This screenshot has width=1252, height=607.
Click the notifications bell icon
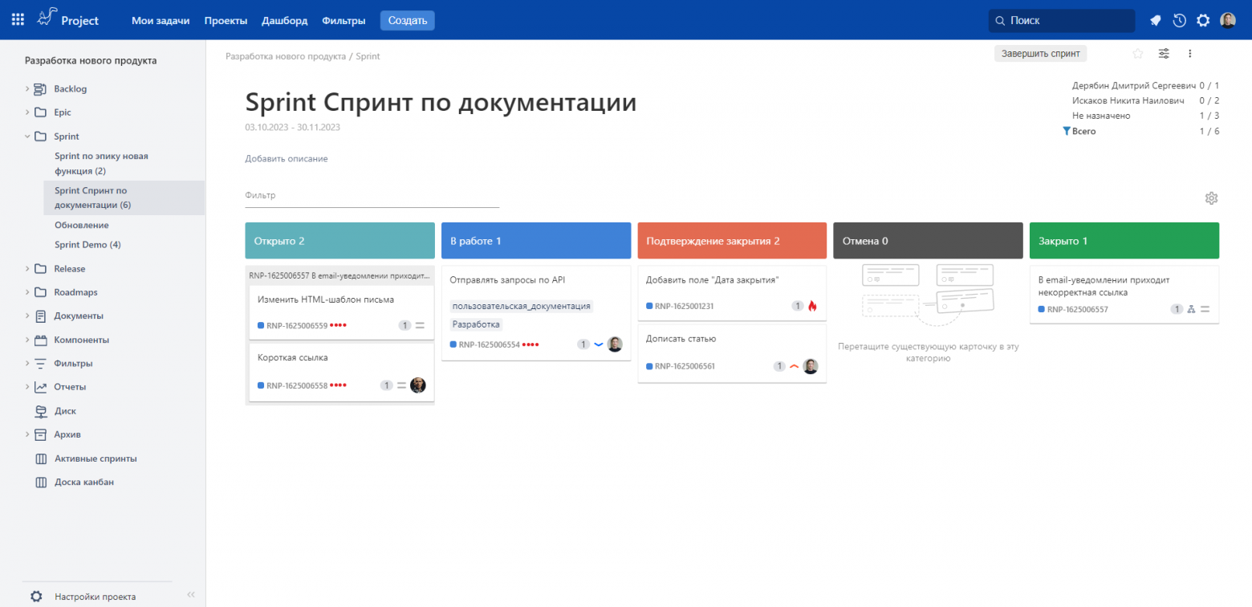tap(1156, 21)
